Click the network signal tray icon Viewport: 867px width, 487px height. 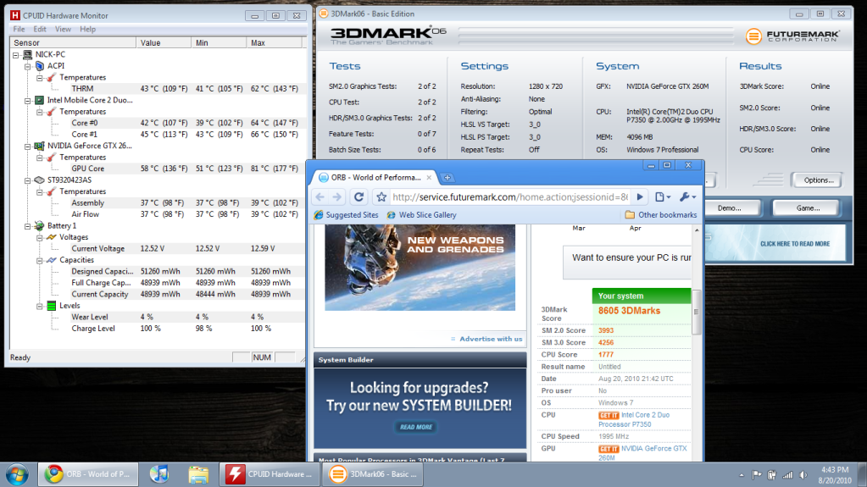click(787, 475)
